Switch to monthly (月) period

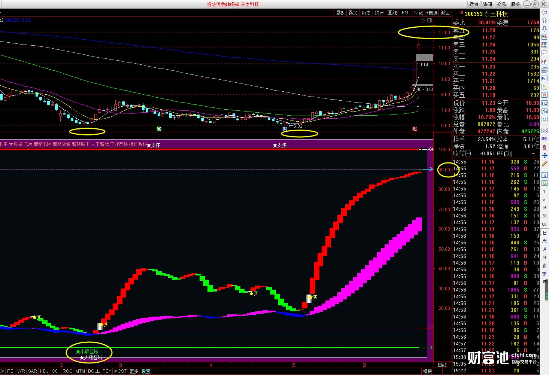(x=544, y=249)
